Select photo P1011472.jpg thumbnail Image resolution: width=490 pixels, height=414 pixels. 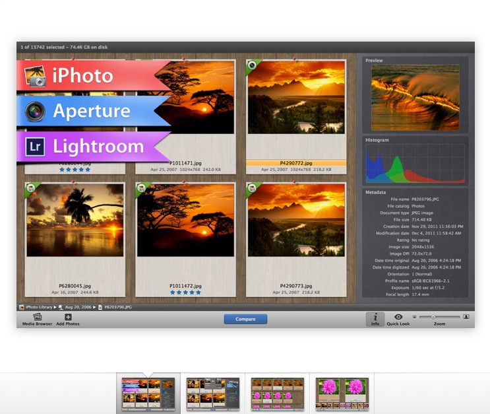click(x=185, y=220)
